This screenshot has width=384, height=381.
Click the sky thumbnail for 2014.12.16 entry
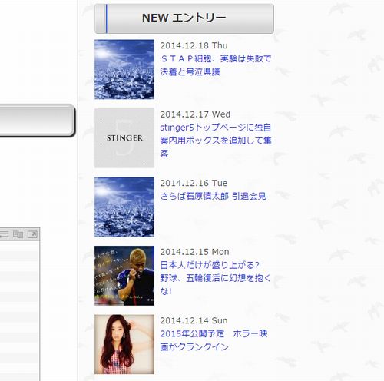124,207
